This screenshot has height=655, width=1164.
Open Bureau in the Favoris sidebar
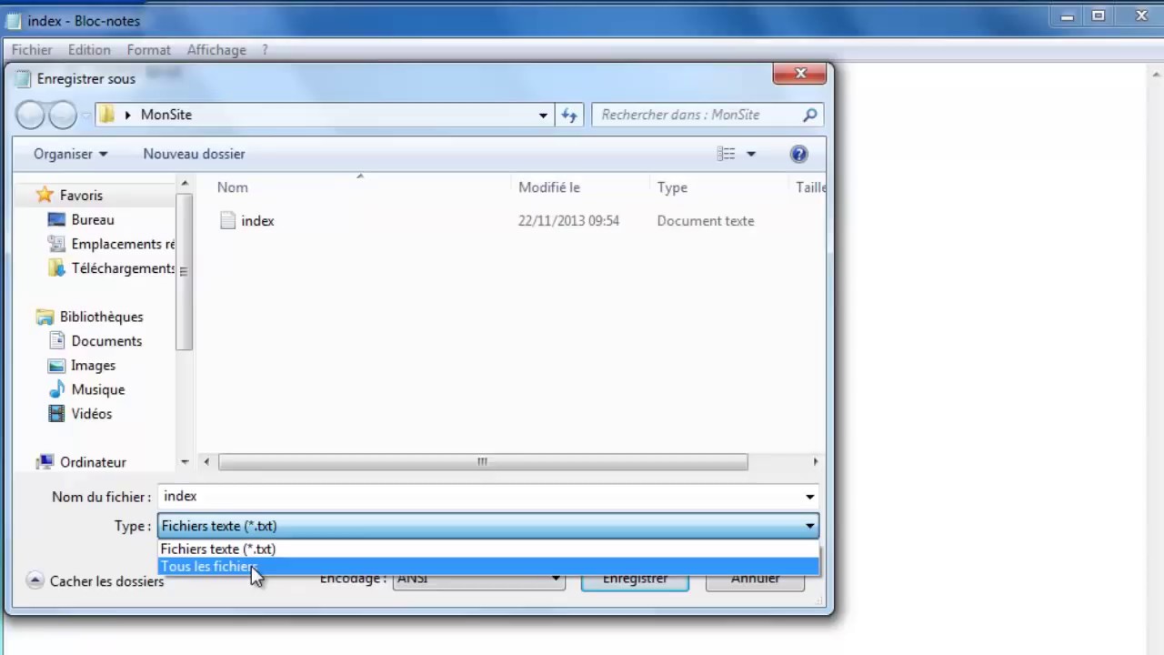pos(92,219)
